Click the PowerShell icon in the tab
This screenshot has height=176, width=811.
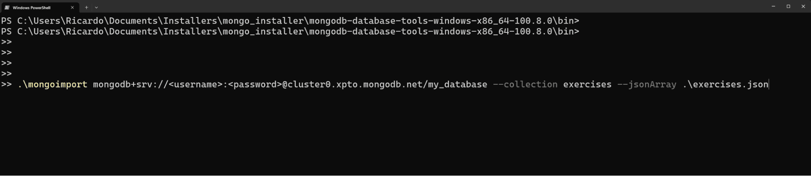click(7, 7)
